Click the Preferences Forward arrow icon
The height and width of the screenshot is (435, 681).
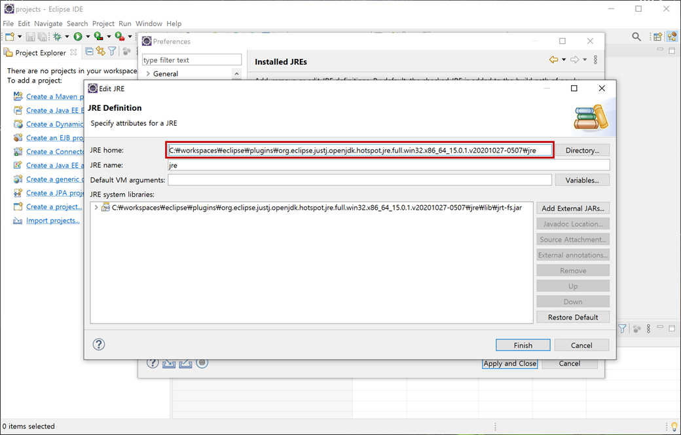pyautogui.click(x=575, y=60)
